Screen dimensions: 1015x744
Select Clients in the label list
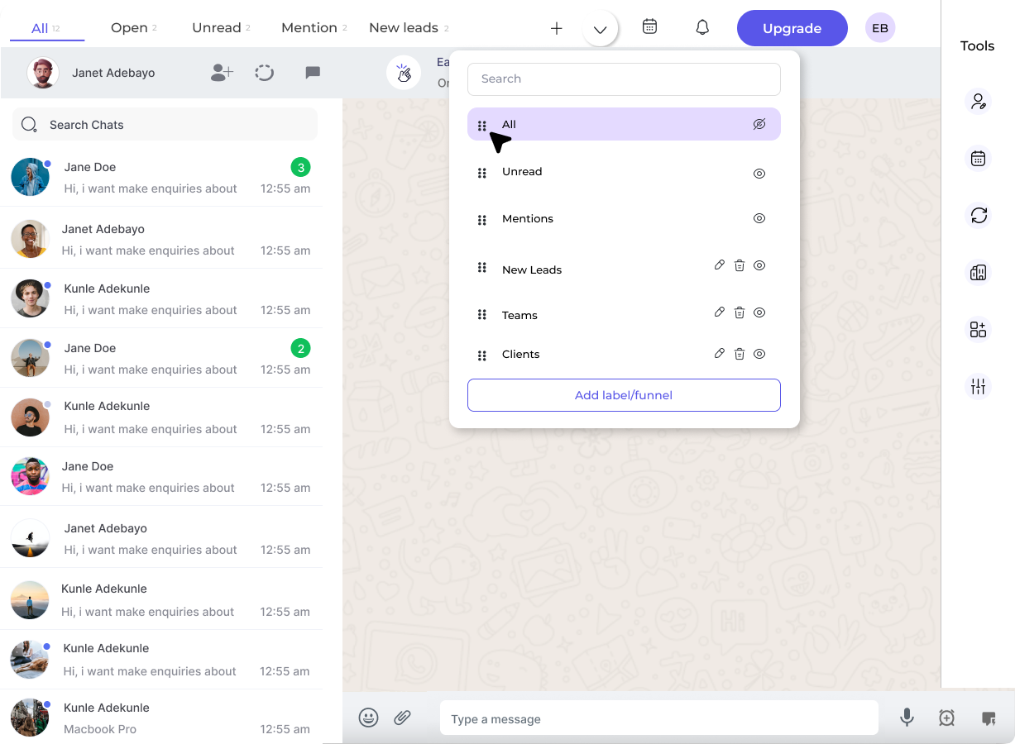pyautogui.click(x=521, y=354)
